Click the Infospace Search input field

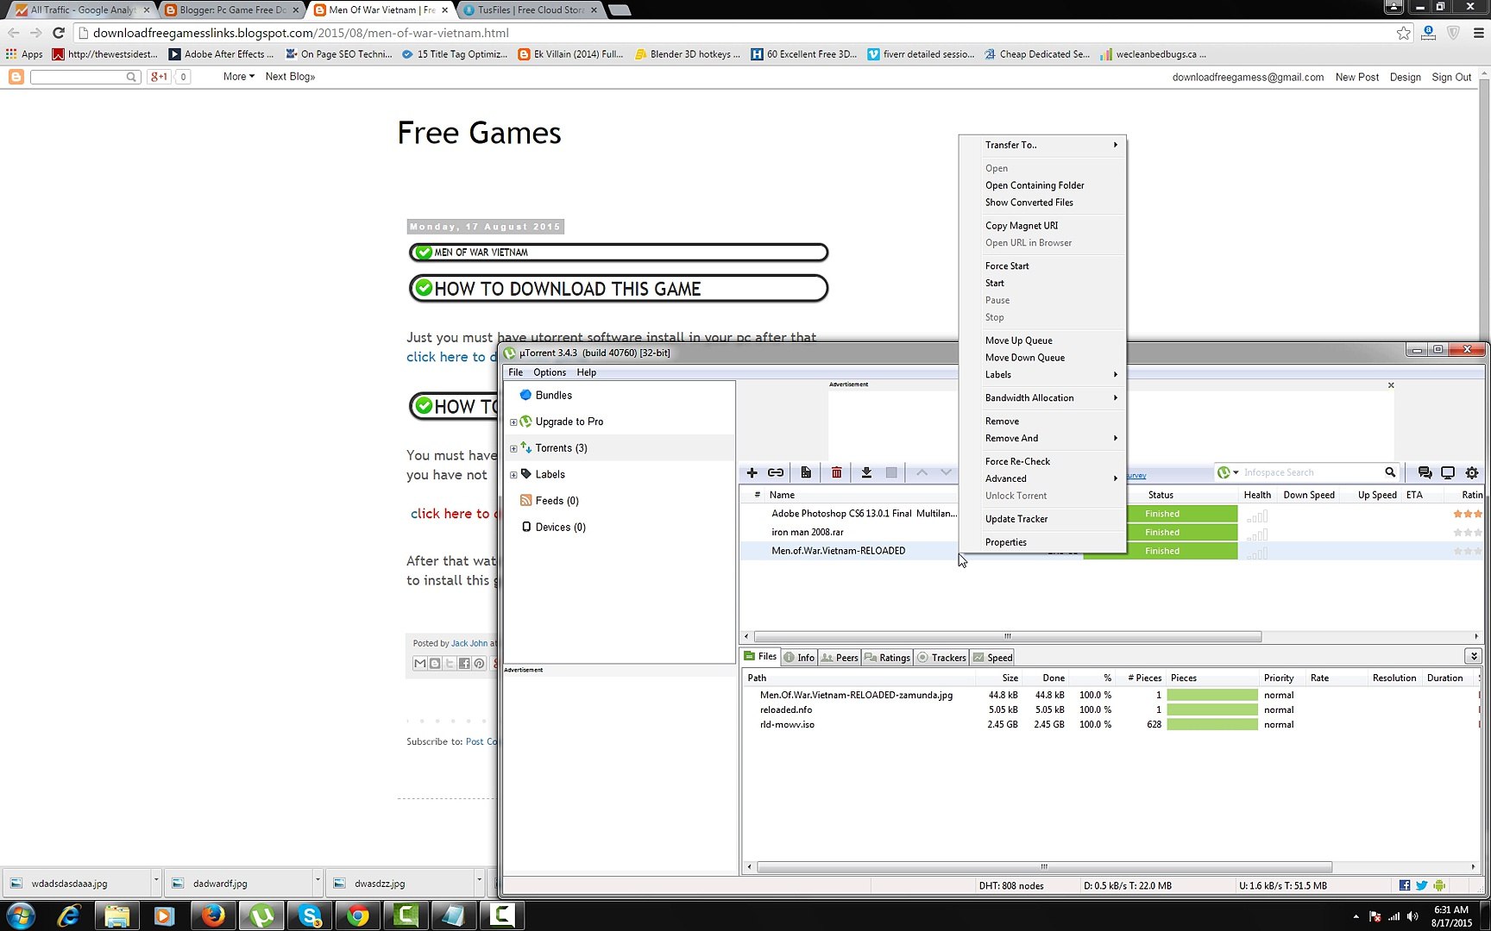(1312, 472)
